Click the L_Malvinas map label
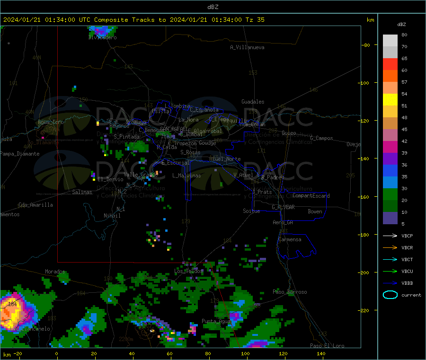Screen dimensions: 426x360 pos(186,176)
